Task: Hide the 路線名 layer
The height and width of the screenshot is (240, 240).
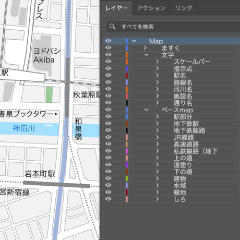Action: pos(108,82)
